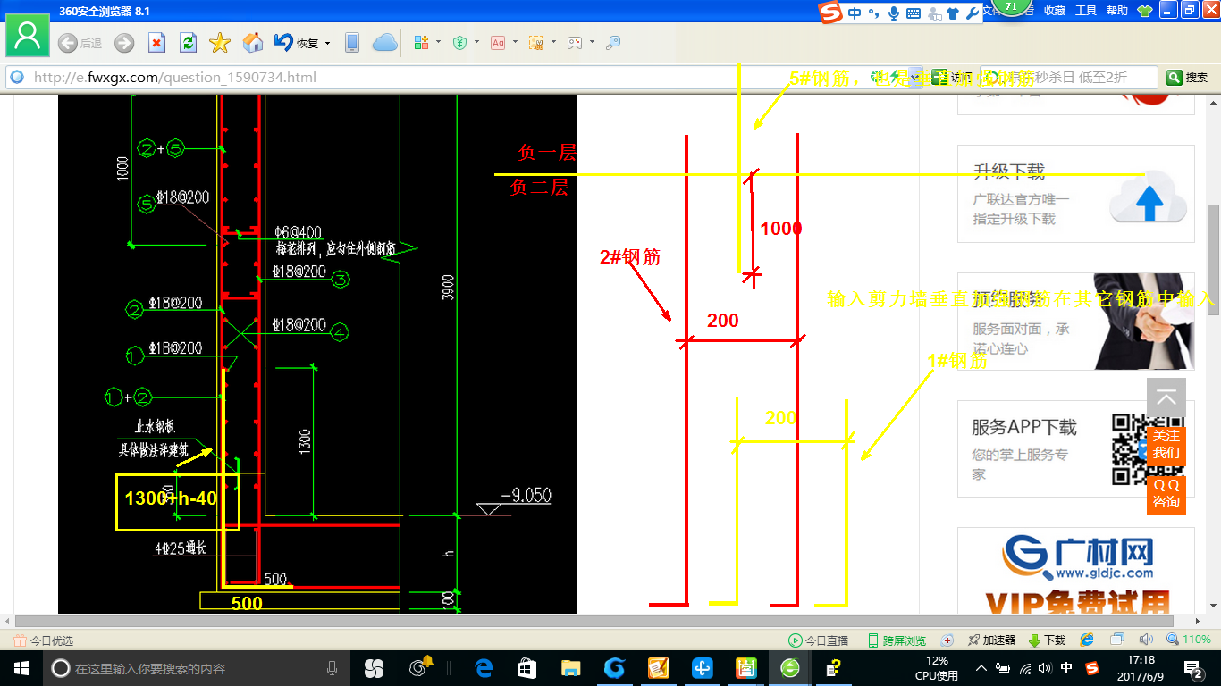Open the mobile phone assistant icon

point(352,43)
